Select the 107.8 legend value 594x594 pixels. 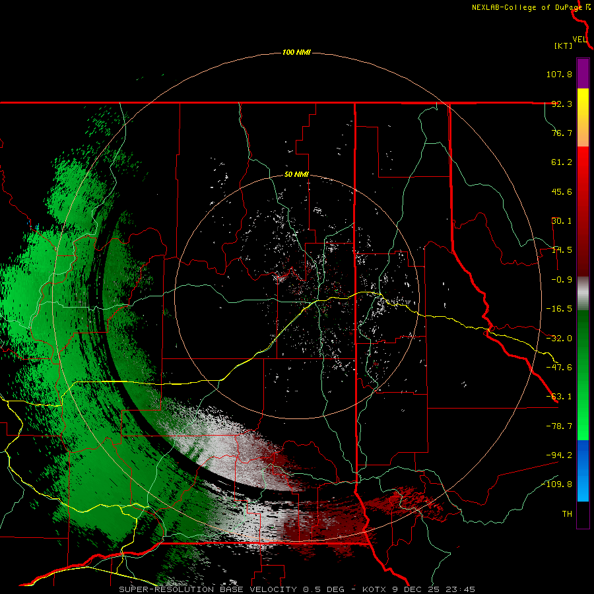click(x=559, y=74)
